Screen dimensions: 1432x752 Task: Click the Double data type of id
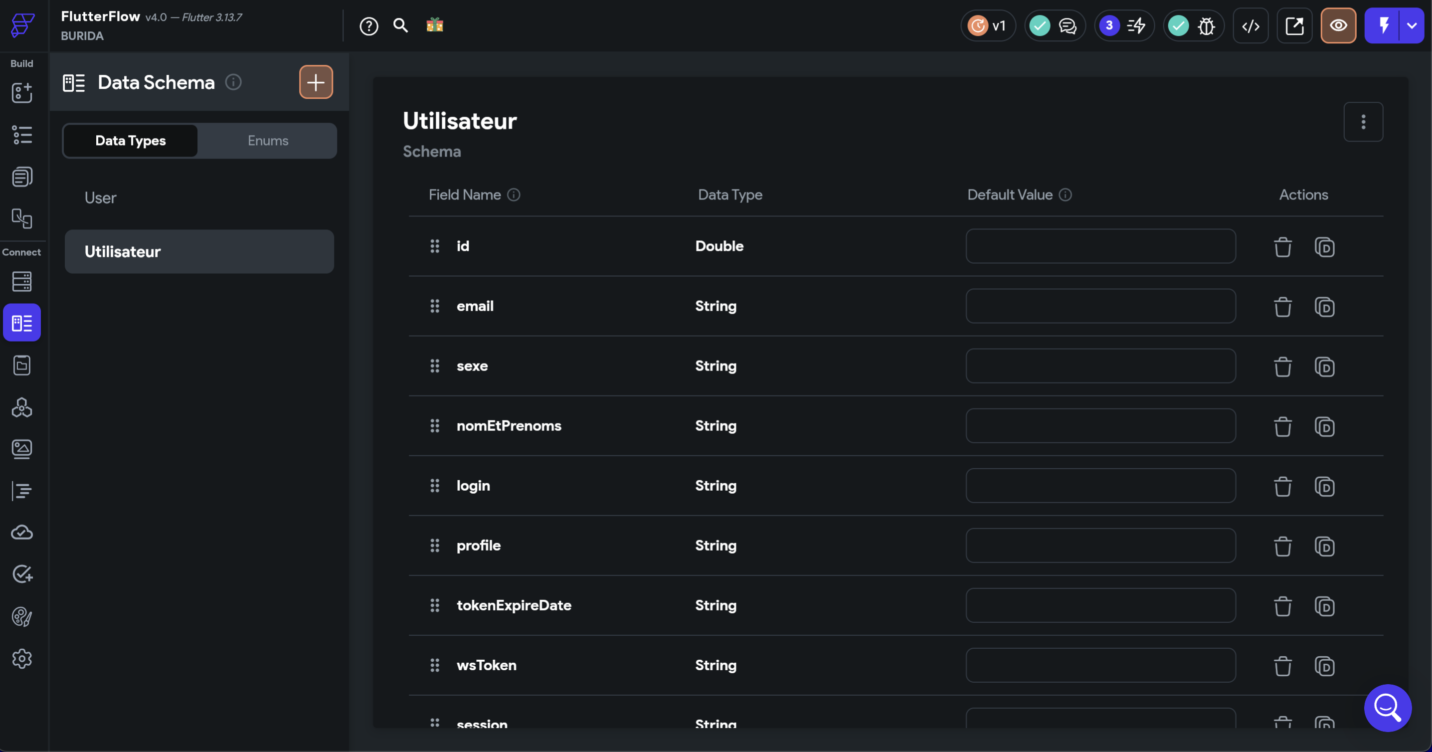(719, 246)
